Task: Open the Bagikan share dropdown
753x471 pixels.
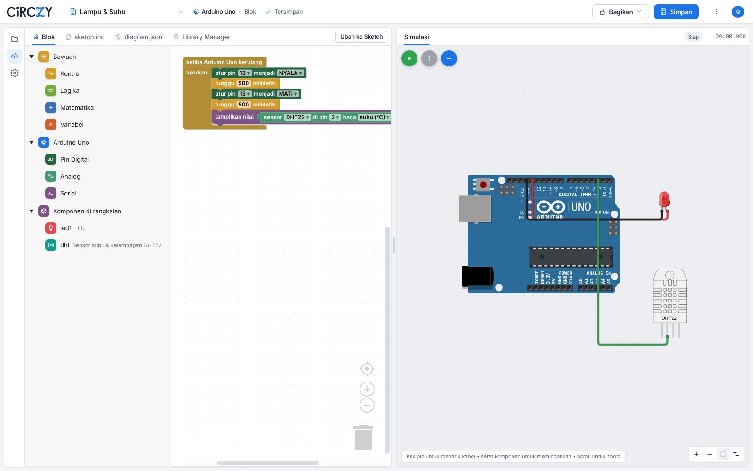Action: pos(620,12)
